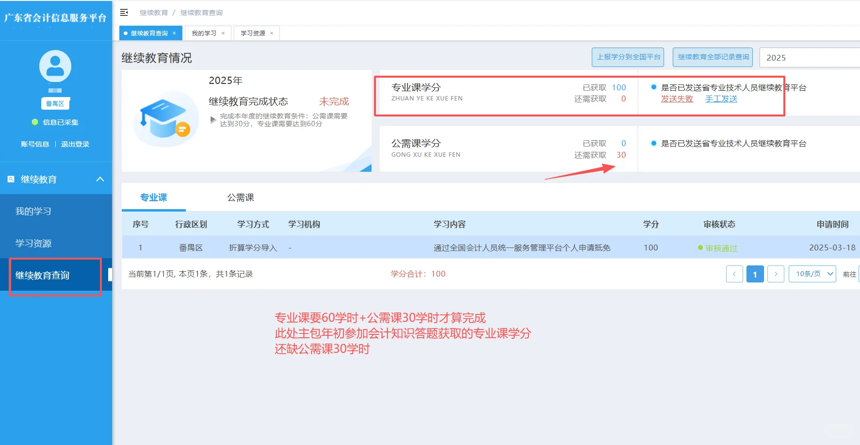Screen dimensions: 860x445
Task: Open 账号信息 link
Action: pos(35,144)
